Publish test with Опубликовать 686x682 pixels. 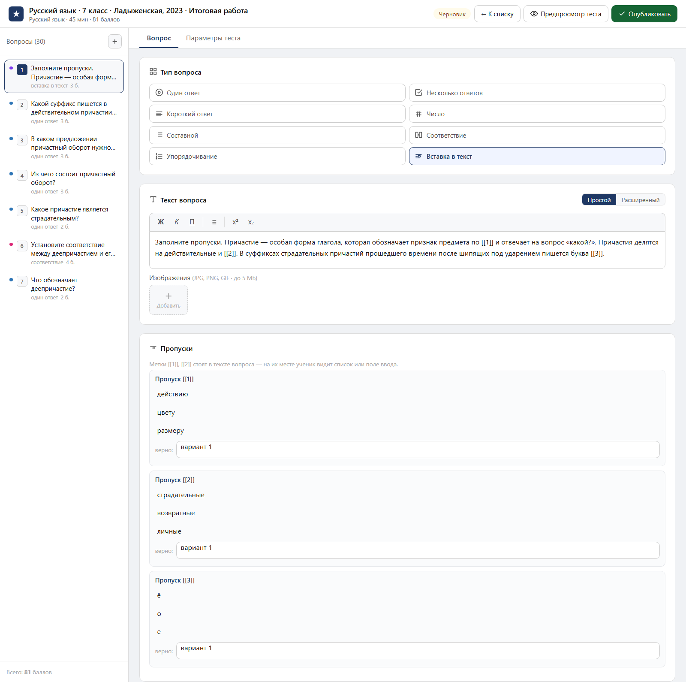[x=644, y=14]
